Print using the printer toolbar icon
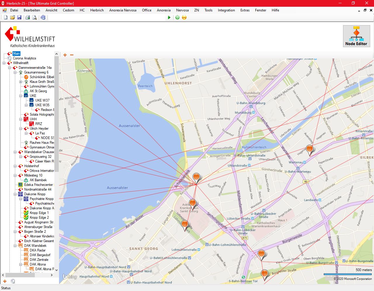The height and width of the screenshot is (291, 374). click(27, 18)
